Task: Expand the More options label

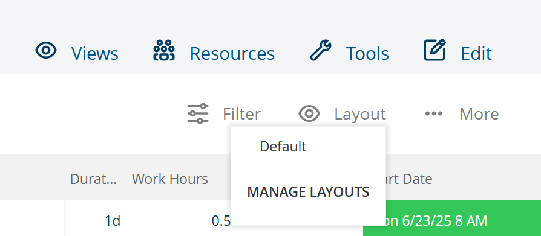Action: coord(479,114)
